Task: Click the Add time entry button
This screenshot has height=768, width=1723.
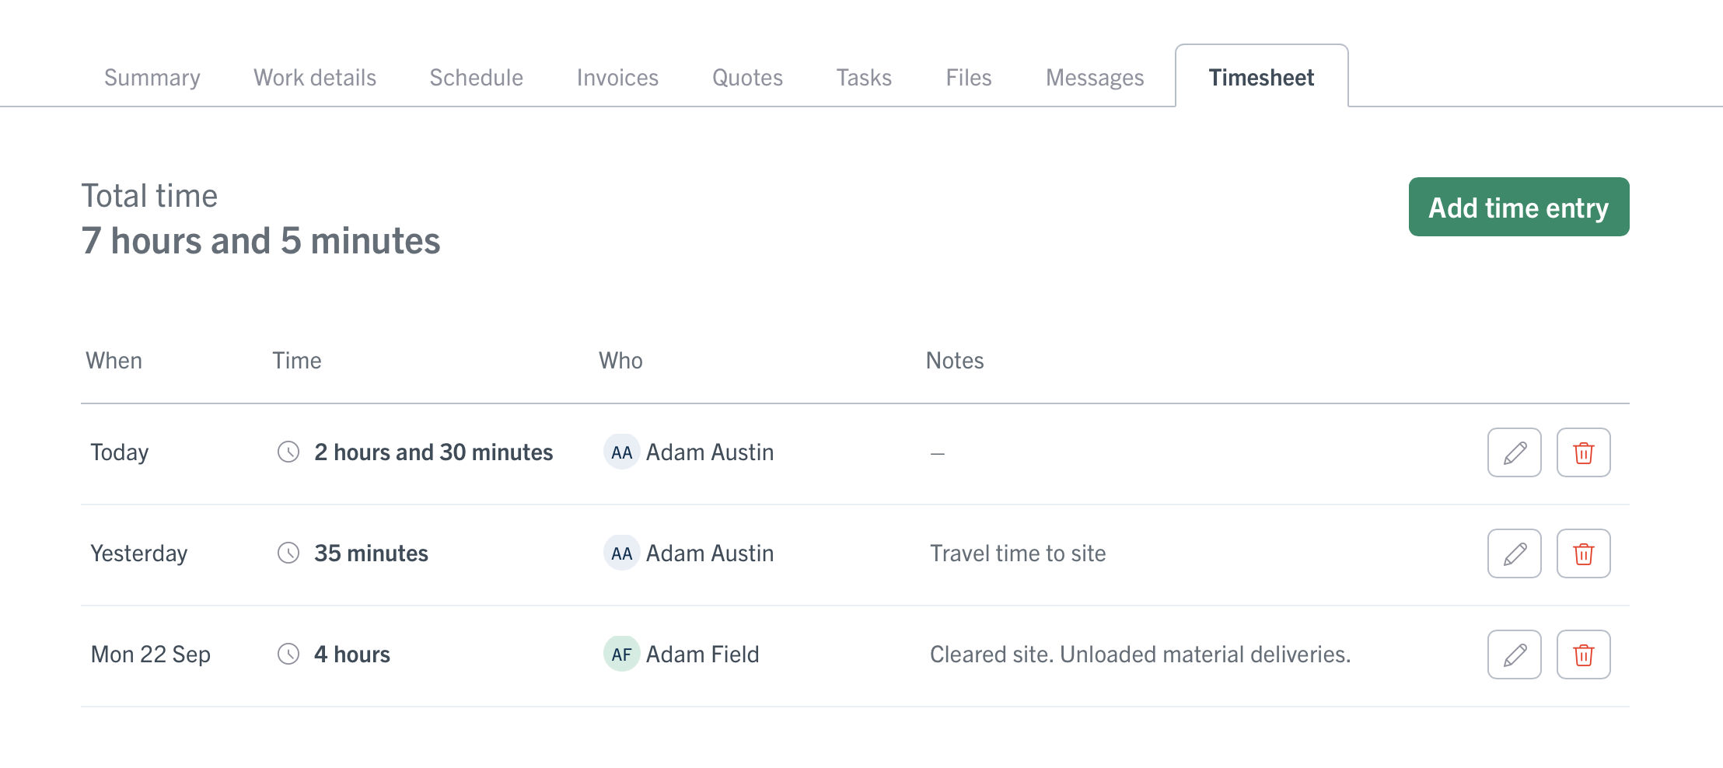Action: (1519, 207)
